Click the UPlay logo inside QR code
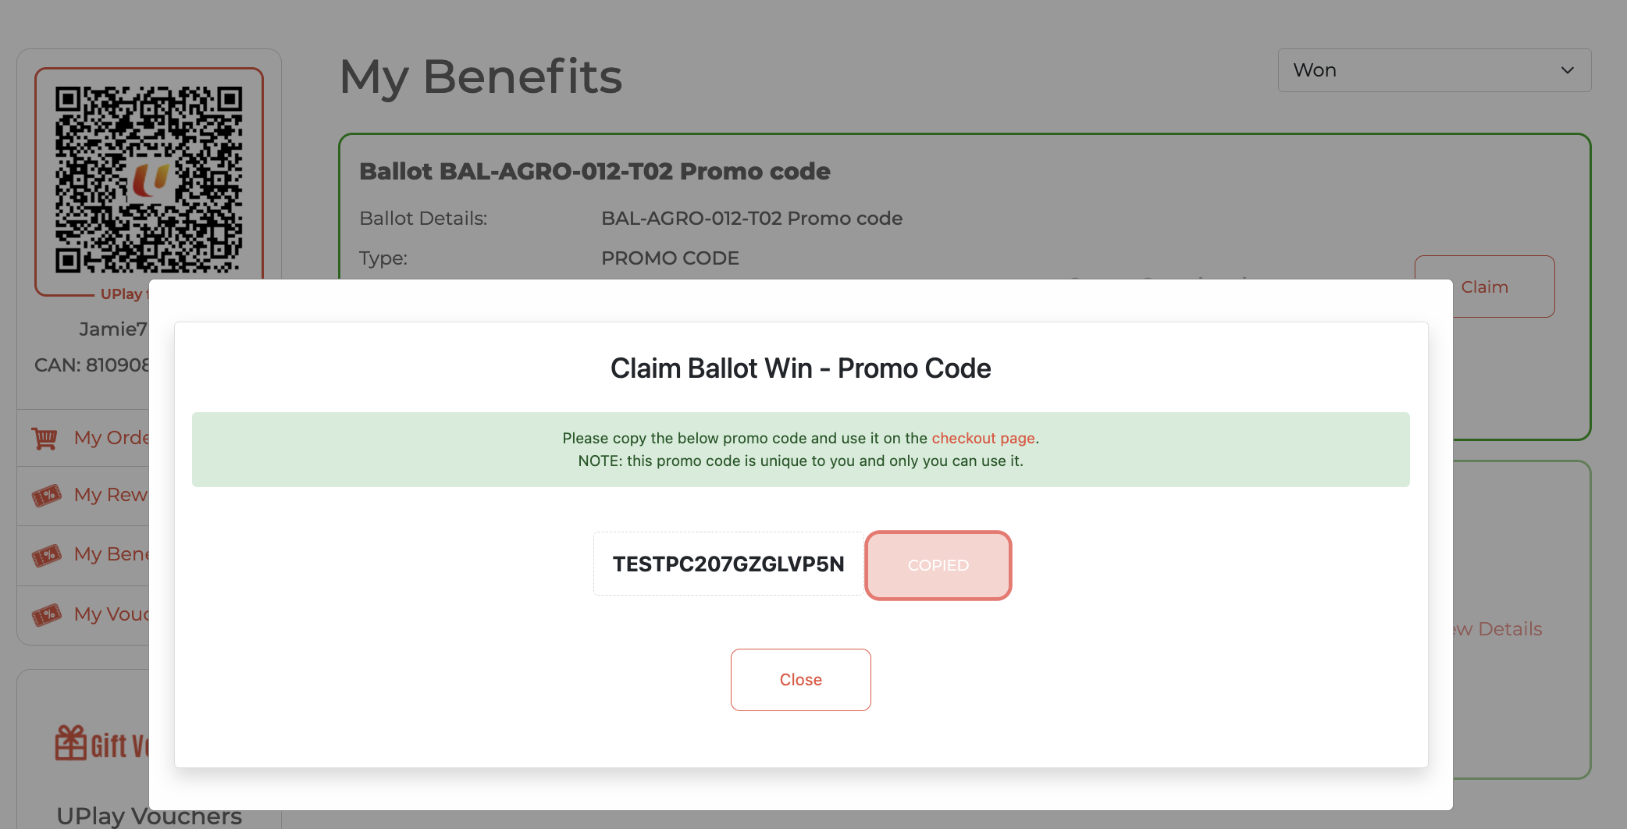The height and width of the screenshot is (829, 1627). (149, 180)
